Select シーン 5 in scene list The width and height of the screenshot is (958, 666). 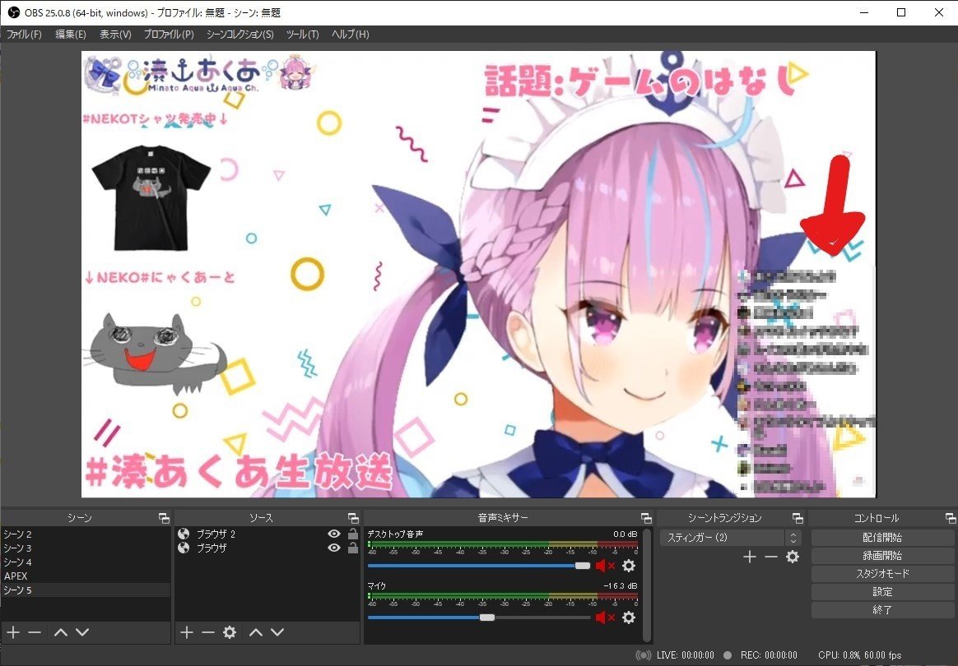[86, 590]
